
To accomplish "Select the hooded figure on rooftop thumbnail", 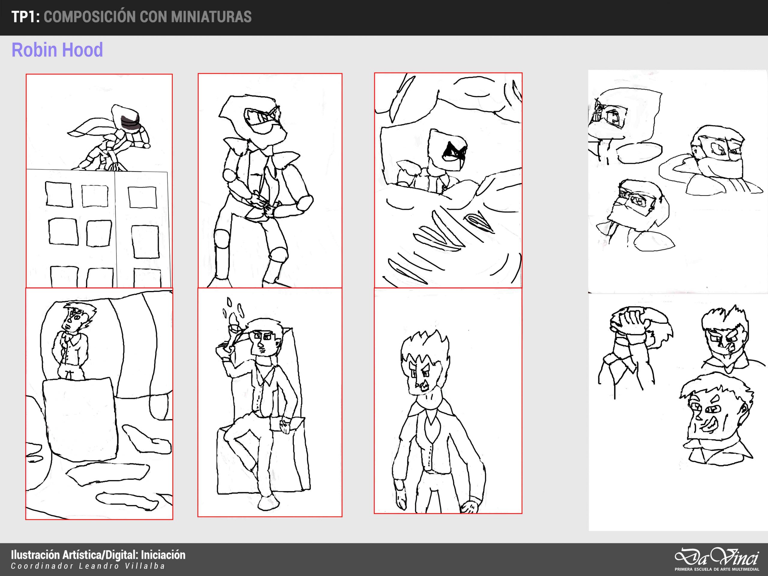I will click(99, 181).
